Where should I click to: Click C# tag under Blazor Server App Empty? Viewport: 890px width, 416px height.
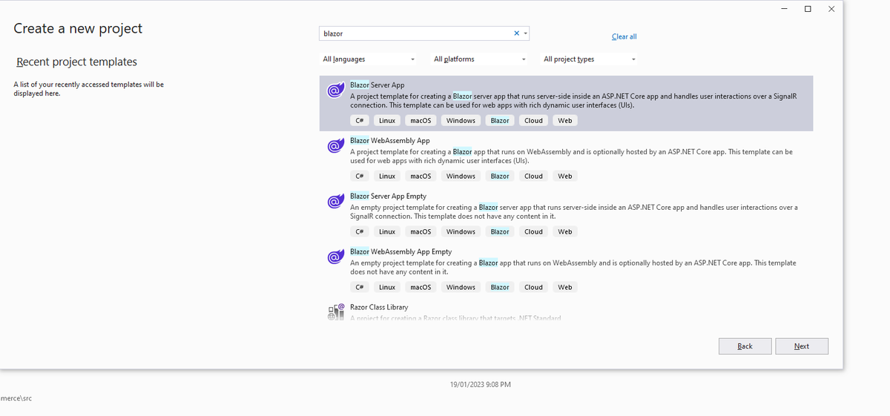coord(359,231)
